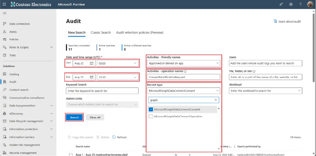Click the Information protection icon
The image size is (316, 156).
click(x=5, y=129)
